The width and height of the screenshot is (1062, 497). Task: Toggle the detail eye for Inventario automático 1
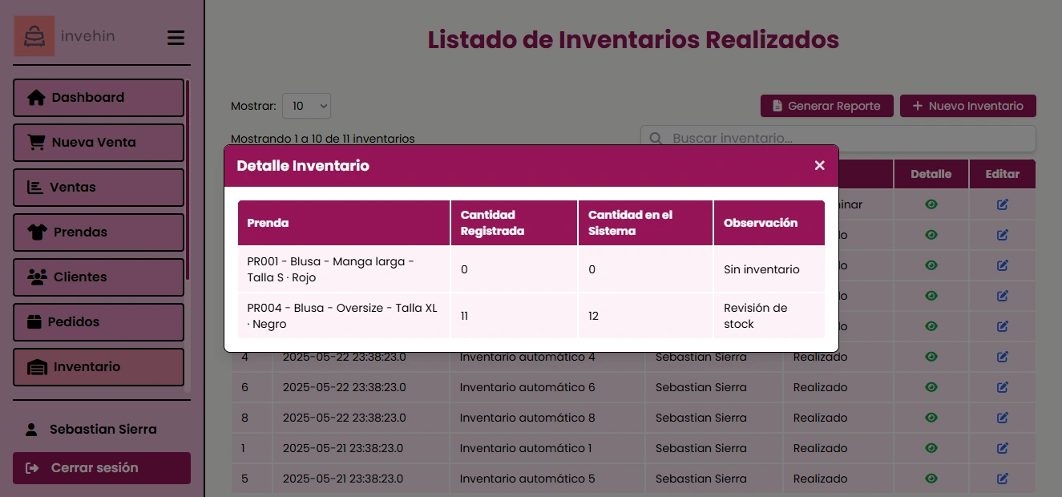pyautogui.click(x=931, y=447)
